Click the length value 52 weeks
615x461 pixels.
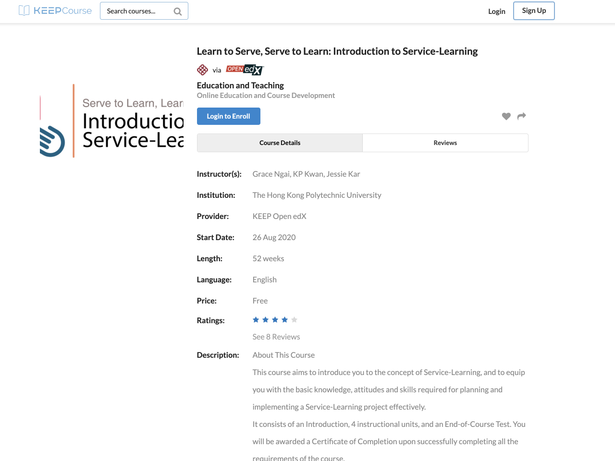pyautogui.click(x=269, y=258)
